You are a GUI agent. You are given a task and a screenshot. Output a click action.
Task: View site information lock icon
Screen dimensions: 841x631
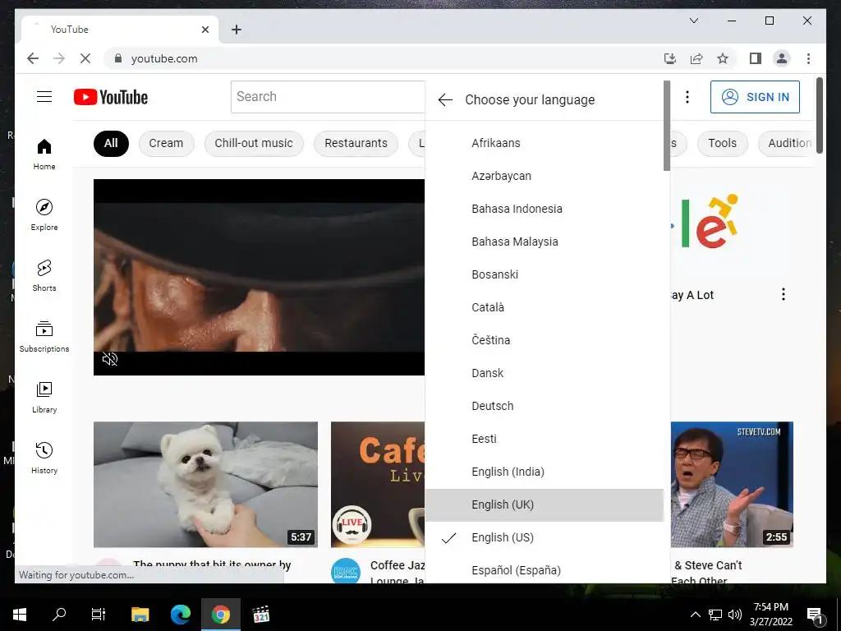point(118,58)
